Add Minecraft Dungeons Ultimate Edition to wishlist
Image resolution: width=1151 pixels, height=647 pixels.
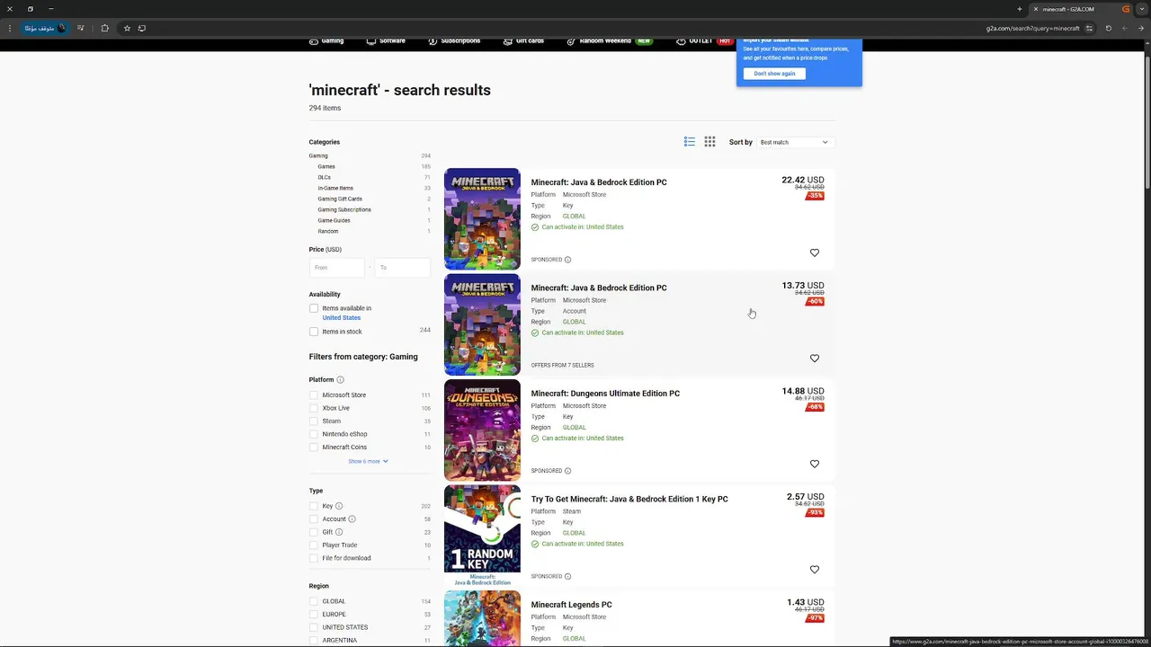click(x=815, y=464)
